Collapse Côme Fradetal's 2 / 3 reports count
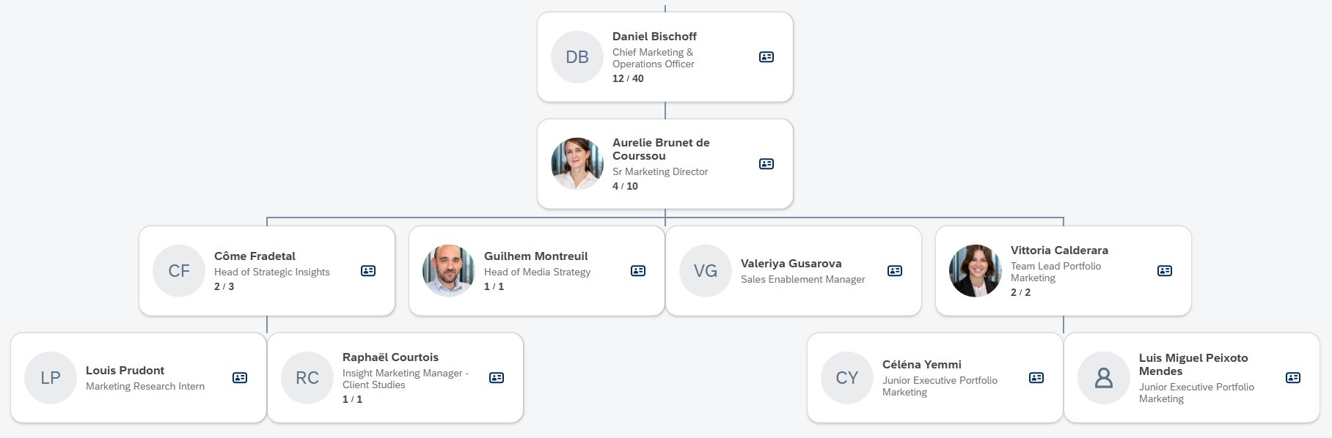 224,287
